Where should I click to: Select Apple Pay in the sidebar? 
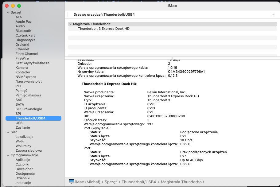click(24, 21)
